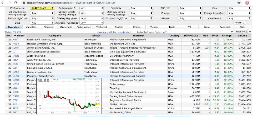Open the OSTK ticker link
Image resolution: width=253 pixels, height=117 pixels.
[16, 96]
